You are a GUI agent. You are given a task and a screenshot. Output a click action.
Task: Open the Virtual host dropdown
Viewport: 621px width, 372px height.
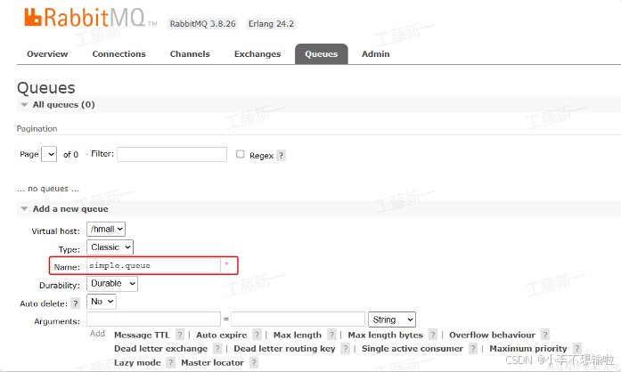coord(106,229)
